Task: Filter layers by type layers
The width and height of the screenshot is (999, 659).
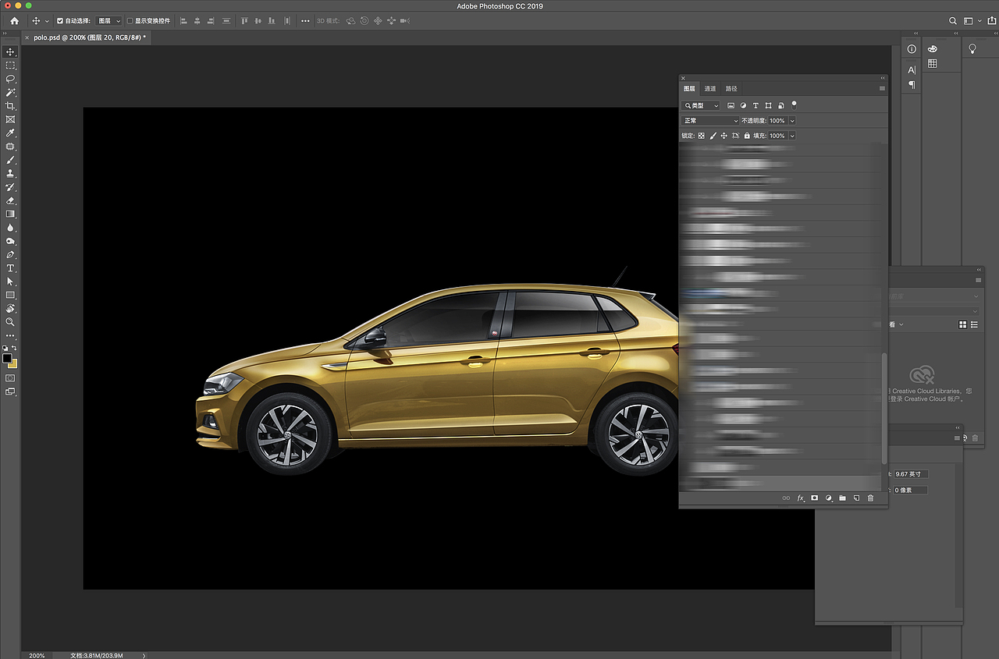Action: point(755,105)
